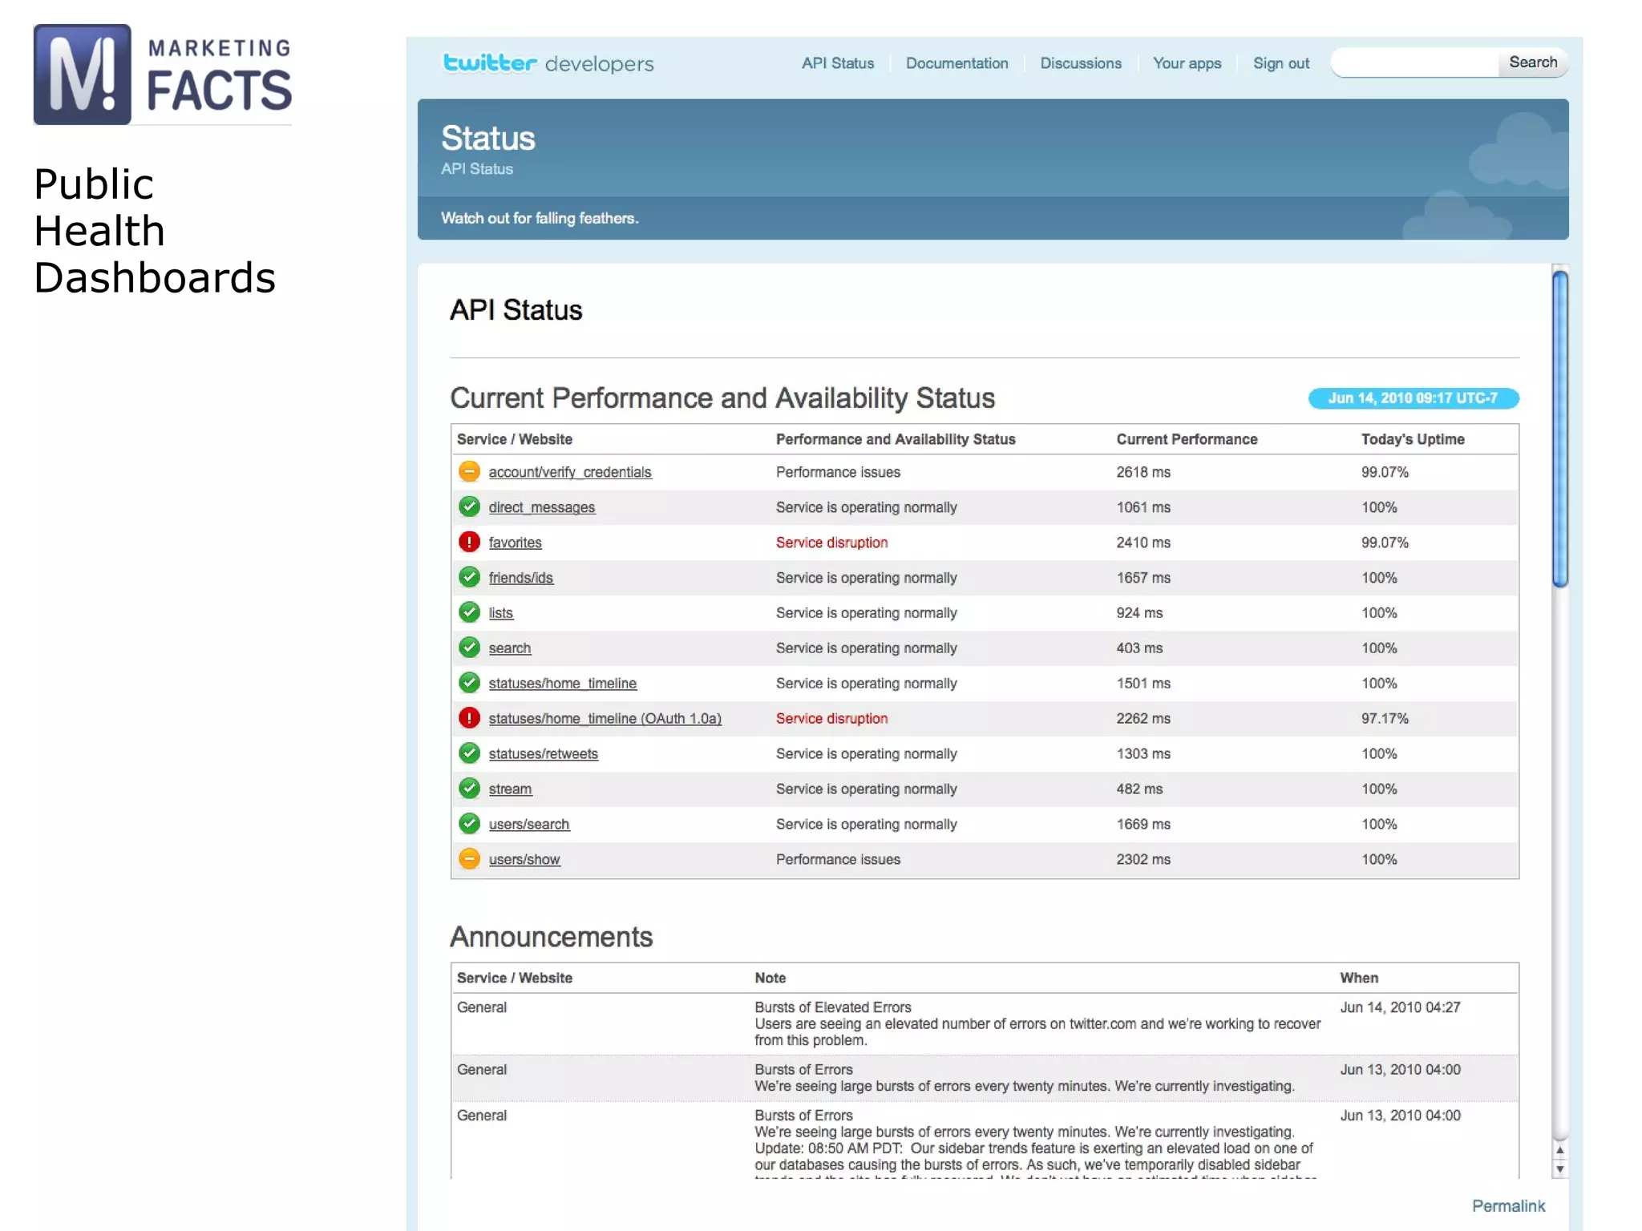Click the red alert icon beside statuses/home_timeline (OAuth 1.0a)

(x=469, y=718)
